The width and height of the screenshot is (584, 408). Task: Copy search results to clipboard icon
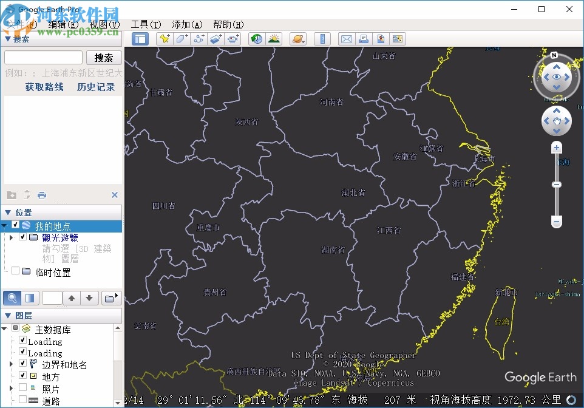tap(27, 195)
